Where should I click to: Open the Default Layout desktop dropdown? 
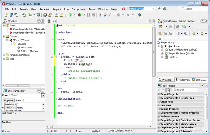[154, 9]
